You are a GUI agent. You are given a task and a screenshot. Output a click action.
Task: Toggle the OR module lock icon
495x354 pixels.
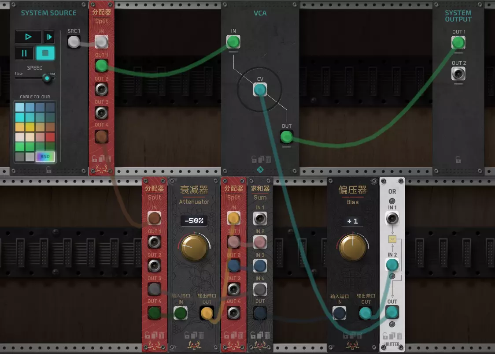click(385, 335)
